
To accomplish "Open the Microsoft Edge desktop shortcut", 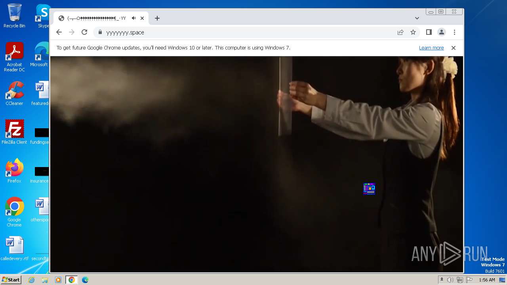I will click(41, 55).
